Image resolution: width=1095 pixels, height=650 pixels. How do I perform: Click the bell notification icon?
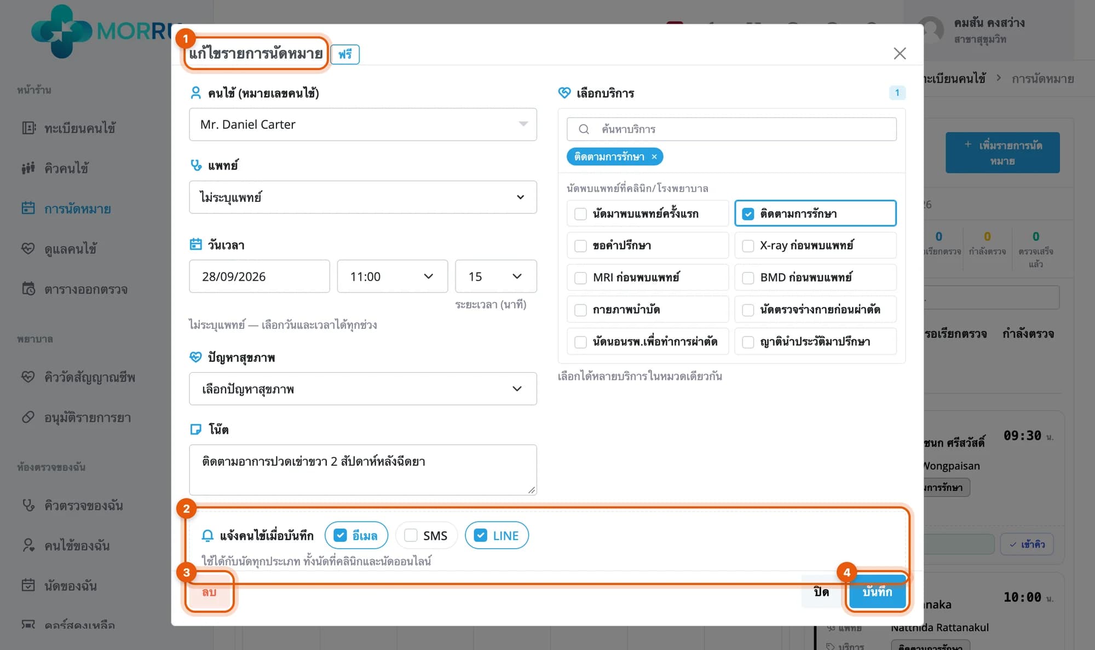(x=208, y=536)
